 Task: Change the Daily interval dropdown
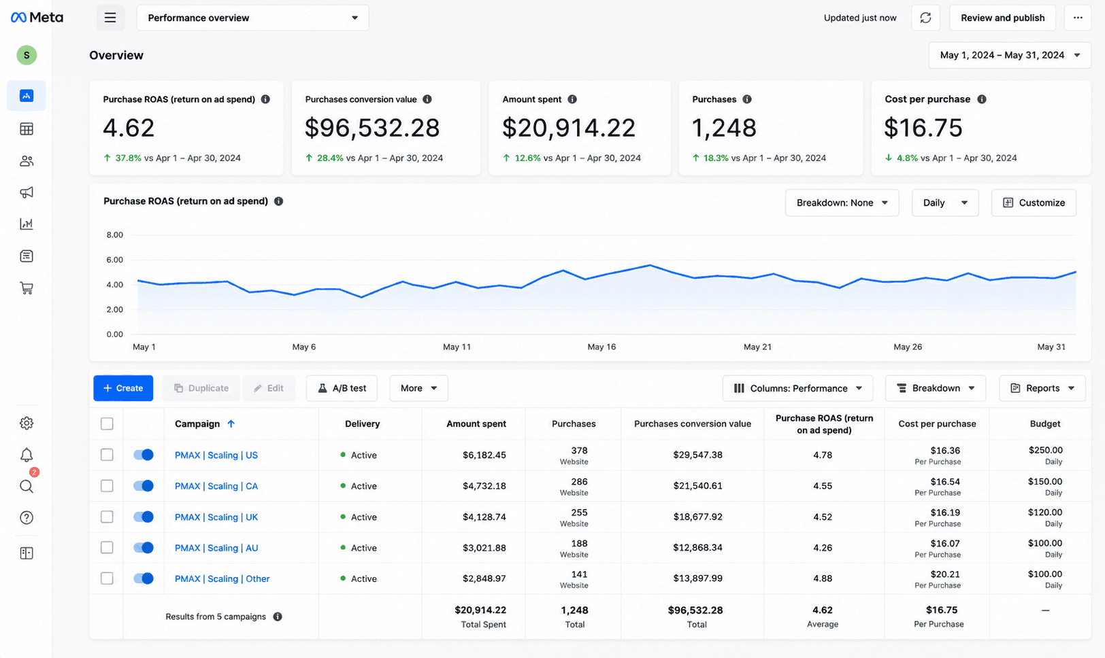[x=945, y=203]
